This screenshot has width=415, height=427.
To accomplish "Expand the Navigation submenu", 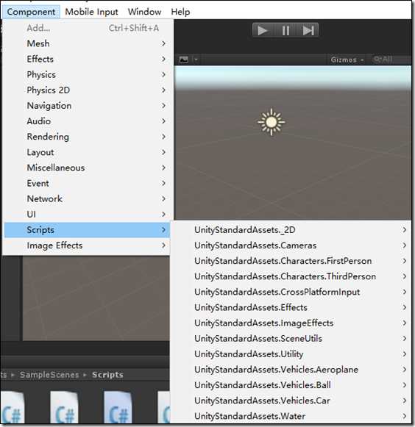I will (x=87, y=105).
